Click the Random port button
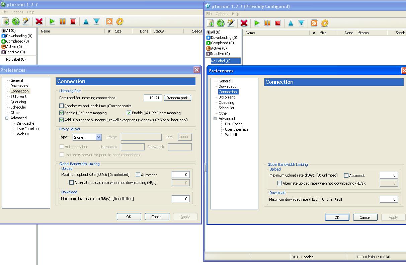 tap(177, 98)
